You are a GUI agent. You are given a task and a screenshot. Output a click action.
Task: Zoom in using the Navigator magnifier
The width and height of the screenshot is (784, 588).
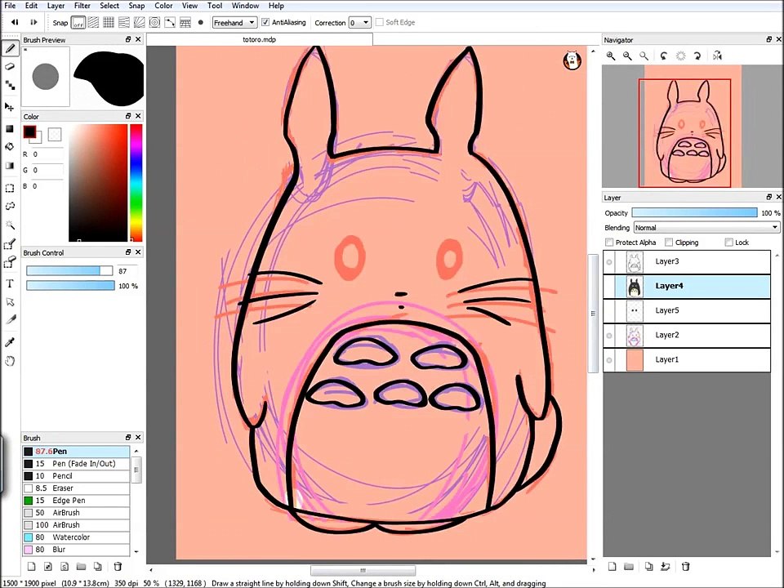coord(611,56)
